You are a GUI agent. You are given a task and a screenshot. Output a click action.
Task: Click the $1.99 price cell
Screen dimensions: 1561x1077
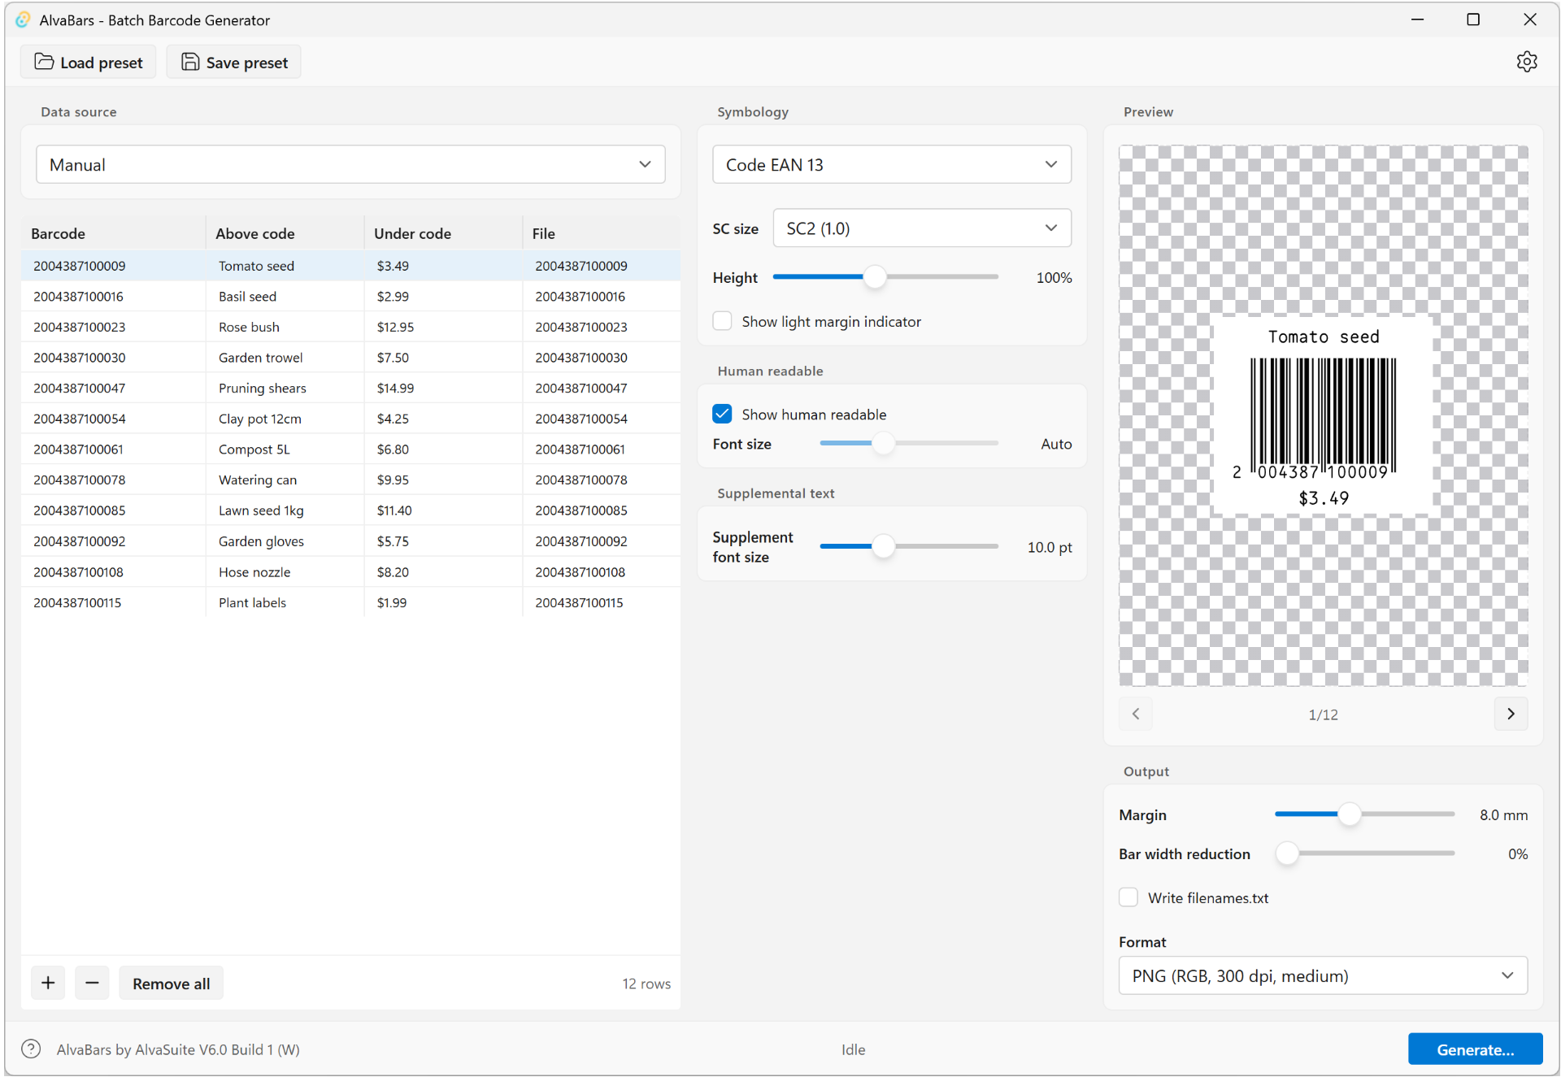pos(443,603)
